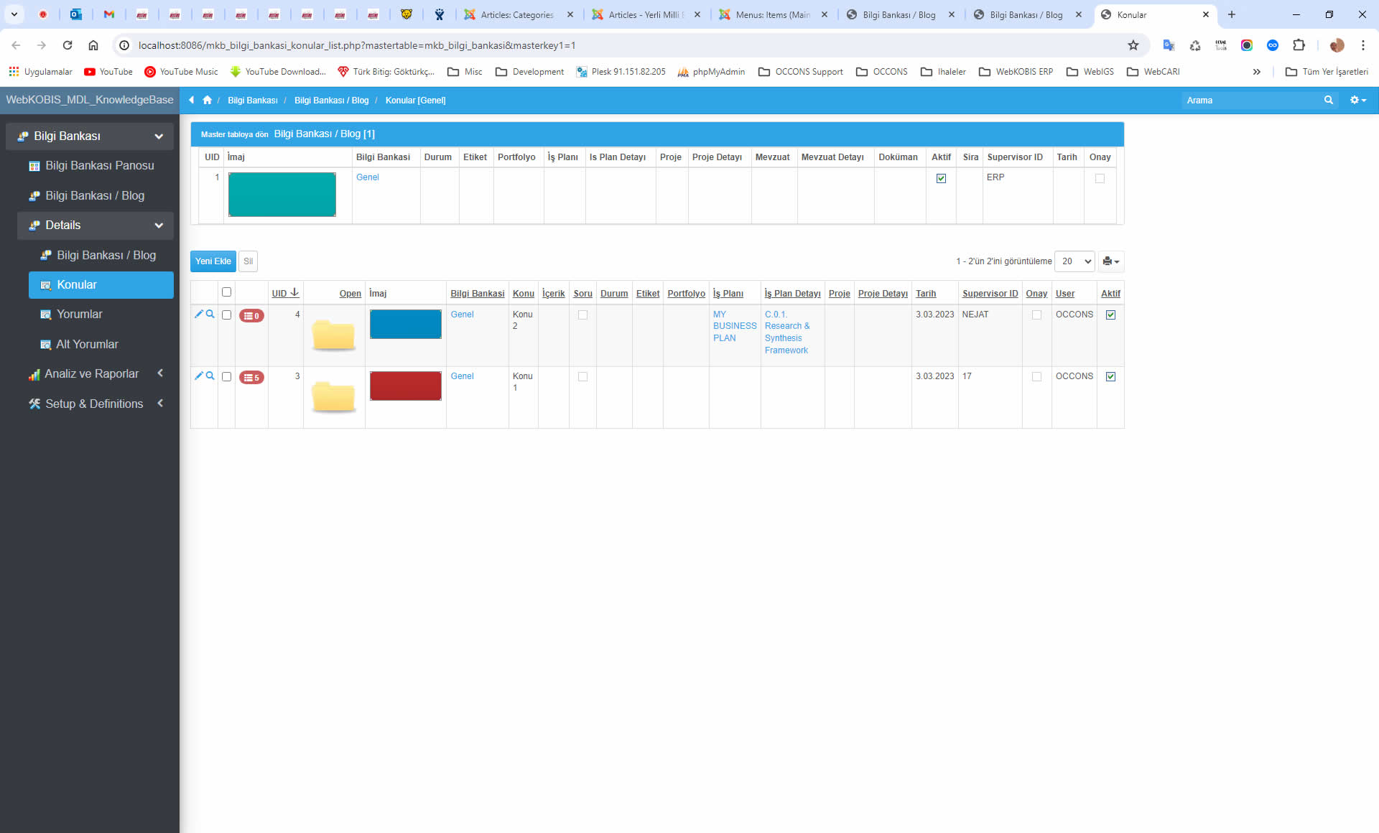Switch to Articles: Categories browser tab
1379x833 pixels.
pyautogui.click(x=517, y=14)
